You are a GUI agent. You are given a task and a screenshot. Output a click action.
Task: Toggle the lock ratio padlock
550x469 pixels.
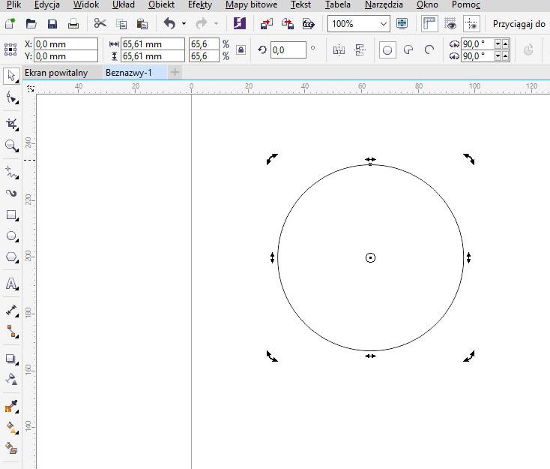pos(241,50)
